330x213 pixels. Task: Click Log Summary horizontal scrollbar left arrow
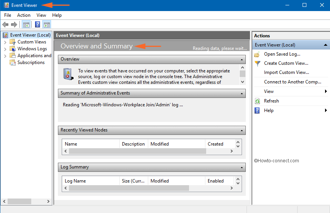click(66, 188)
